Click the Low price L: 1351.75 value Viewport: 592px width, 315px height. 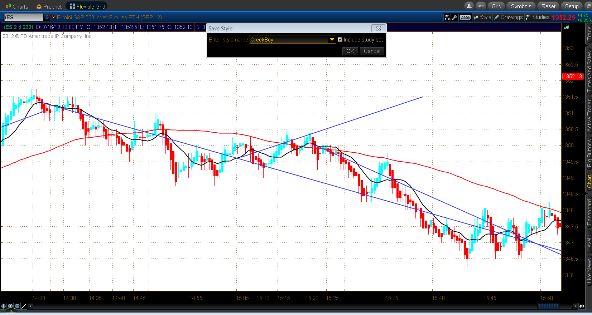[152, 27]
